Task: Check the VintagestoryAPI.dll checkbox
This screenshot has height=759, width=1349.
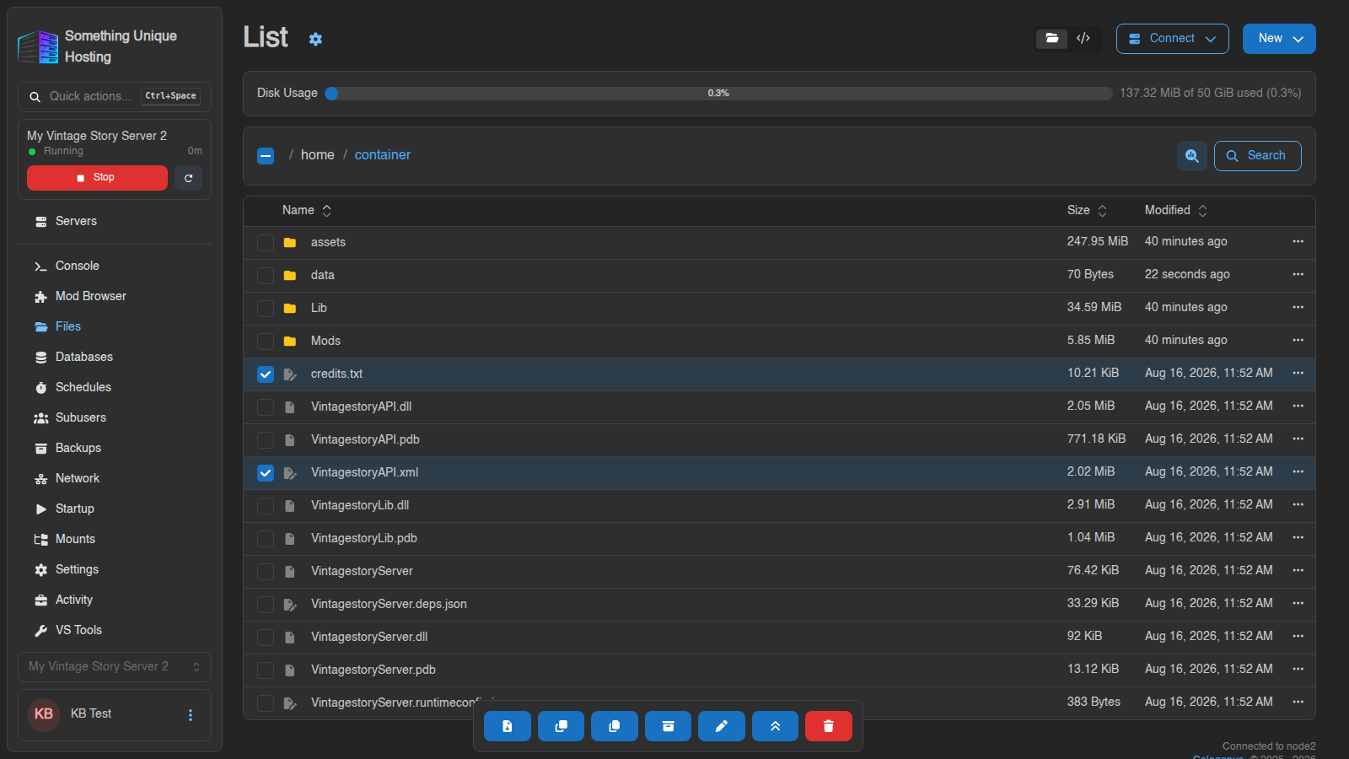Action: click(266, 407)
